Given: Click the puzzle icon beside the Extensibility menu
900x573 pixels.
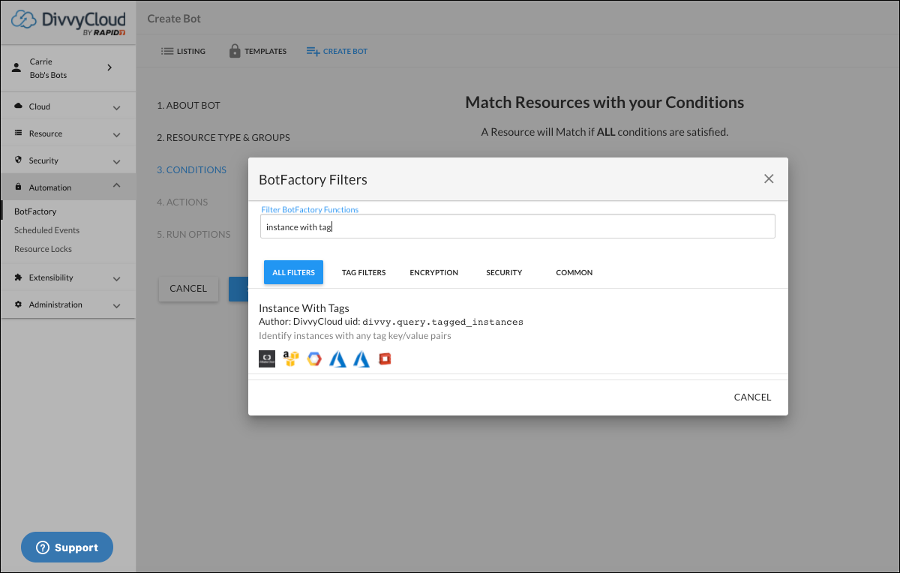Looking at the screenshot, I should [x=19, y=277].
